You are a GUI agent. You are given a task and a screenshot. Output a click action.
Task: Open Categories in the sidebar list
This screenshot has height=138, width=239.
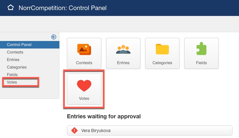point(17,67)
